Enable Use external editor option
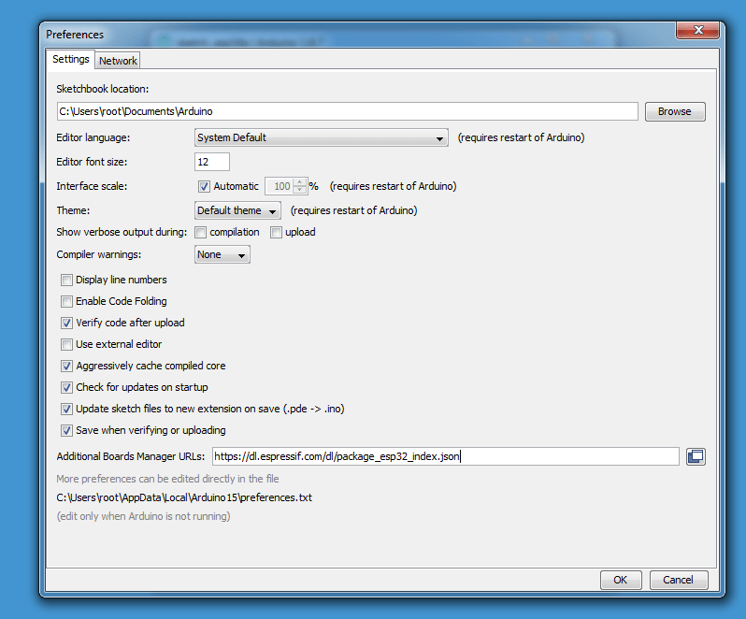 (x=66, y=344)
